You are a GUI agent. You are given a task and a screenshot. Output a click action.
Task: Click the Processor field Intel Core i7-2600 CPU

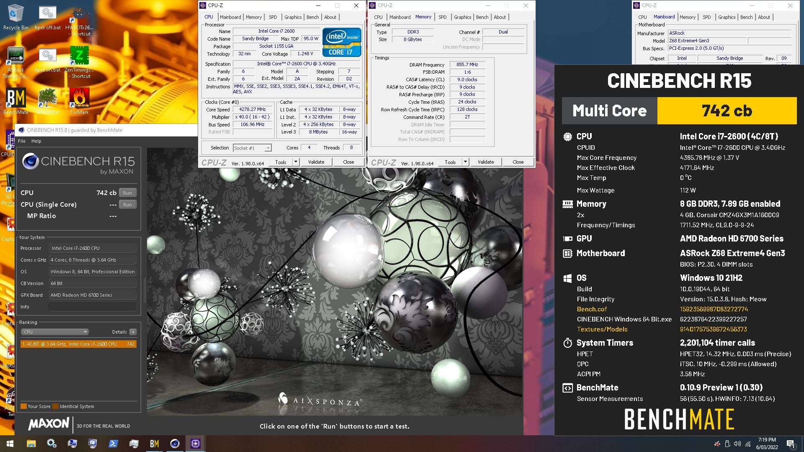tap(93, 248)
